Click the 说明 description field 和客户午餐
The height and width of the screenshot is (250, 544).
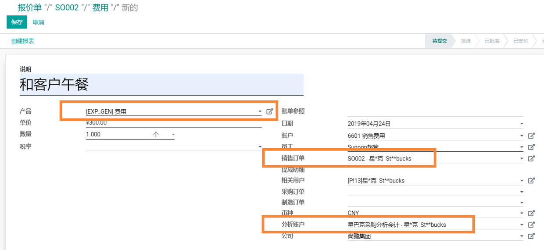pyautogui.click(x=161, y=84)
